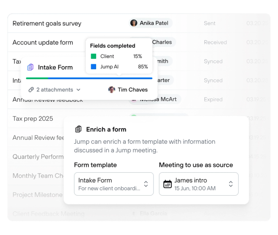Select the Tax prep 2025 form

tap(33, 119)
